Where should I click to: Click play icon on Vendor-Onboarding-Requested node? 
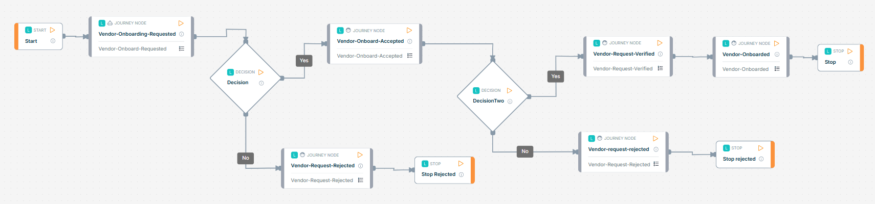[181, 23]
